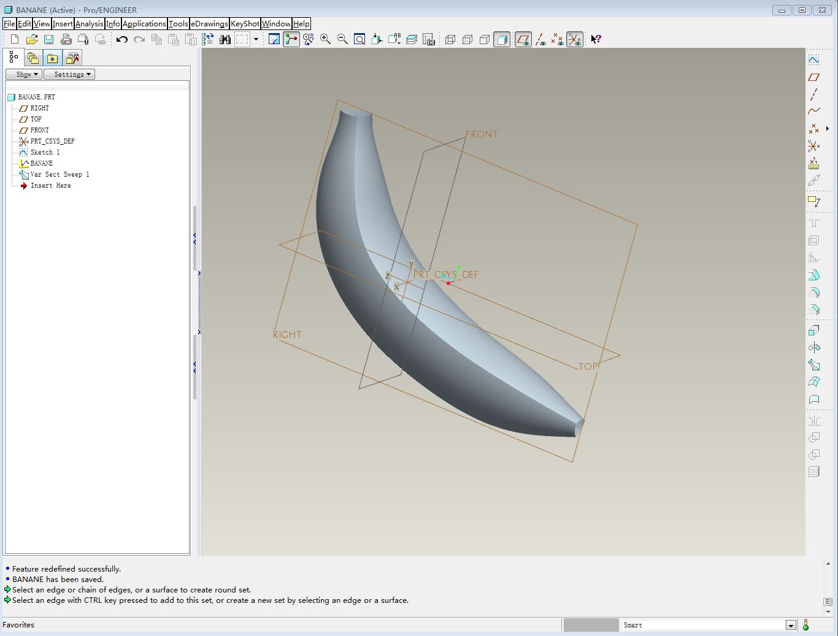
Task: Click the Open folder icon in toolbar
Action: [32, 39]
